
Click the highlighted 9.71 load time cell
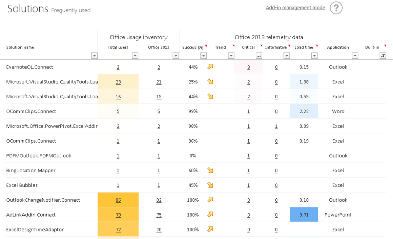tap(304, 214)
